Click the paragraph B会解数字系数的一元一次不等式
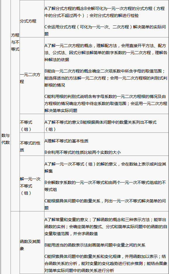This screenshot has width=169, height=274. pos(105,186)
